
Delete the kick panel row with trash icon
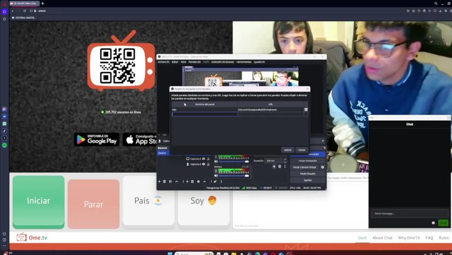[x=306, y=109]
